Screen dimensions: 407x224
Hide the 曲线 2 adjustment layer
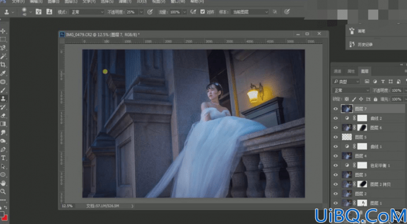[x=335, y=118]
